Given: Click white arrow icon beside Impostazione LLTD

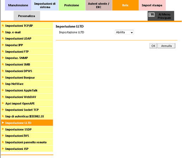Looking at the screenshot, I should point(3,122).
